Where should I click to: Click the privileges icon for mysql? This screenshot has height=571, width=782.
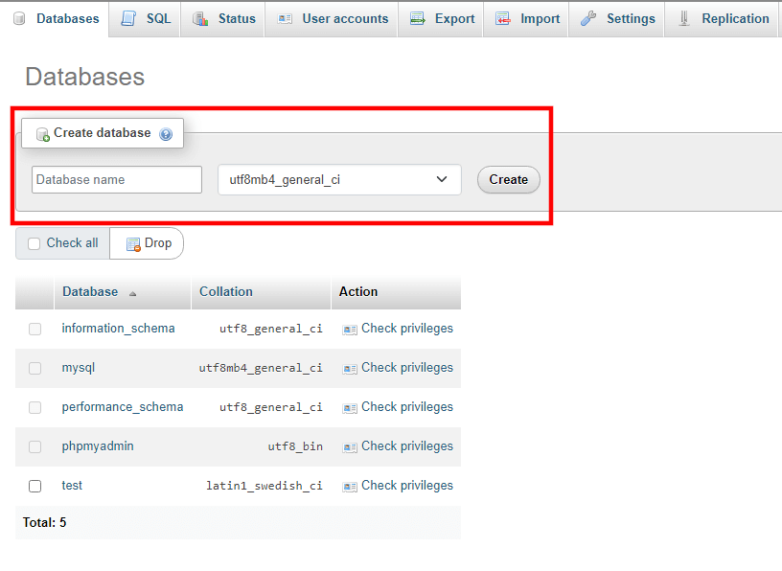[350, 369]
